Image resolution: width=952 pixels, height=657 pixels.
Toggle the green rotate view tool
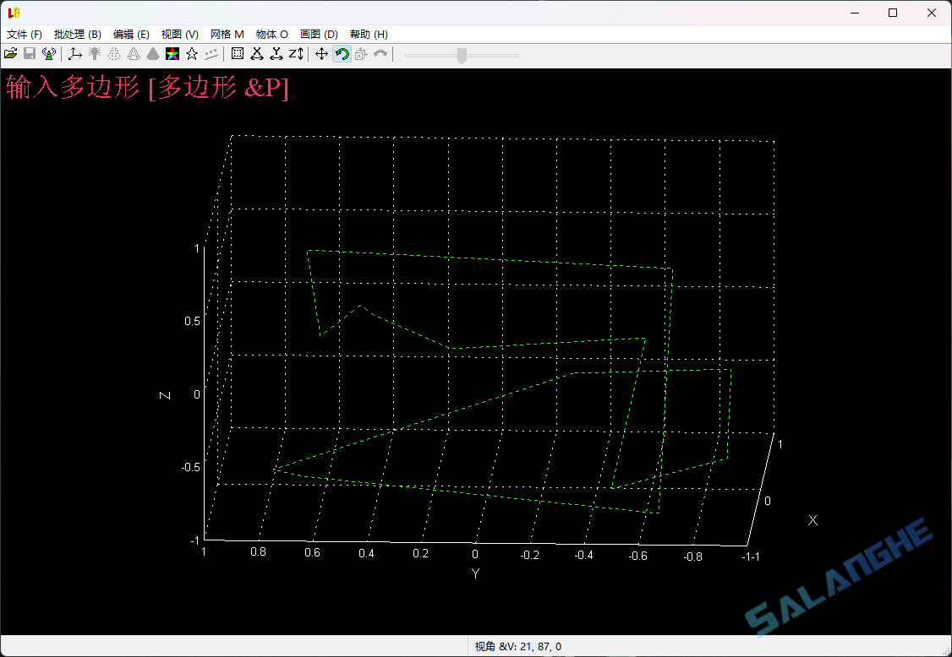click(341, 53)
